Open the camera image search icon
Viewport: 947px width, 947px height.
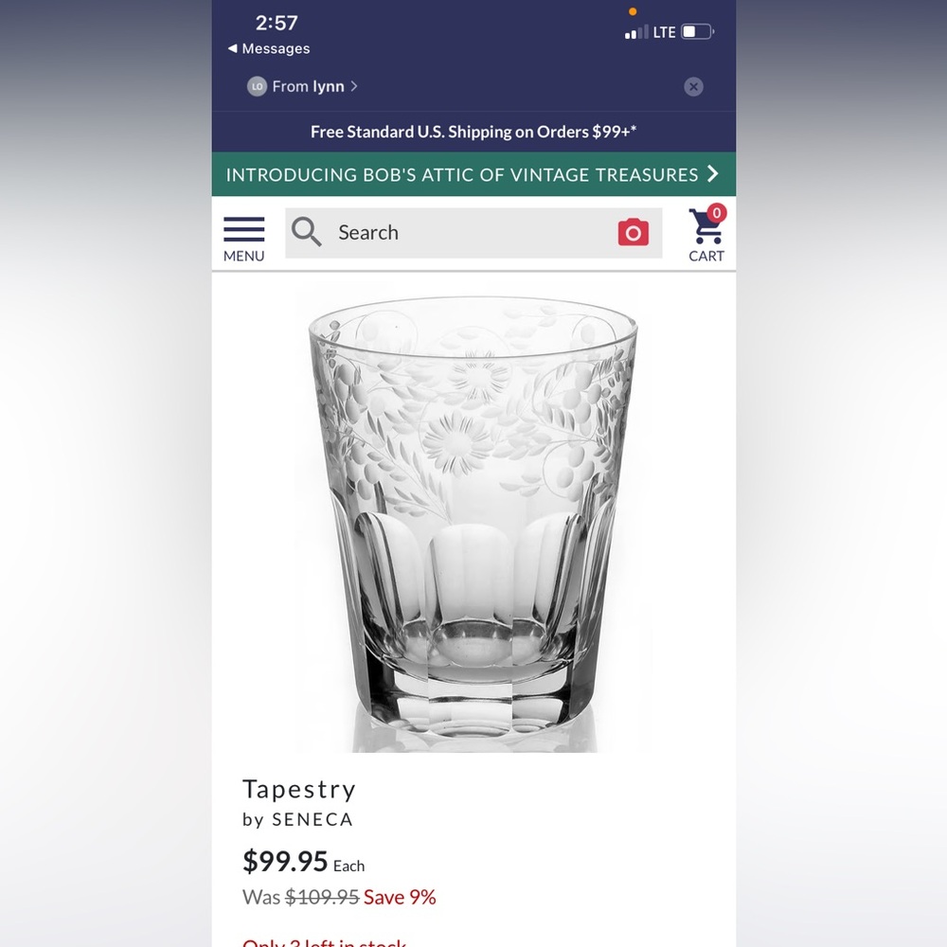pos(633,232)
